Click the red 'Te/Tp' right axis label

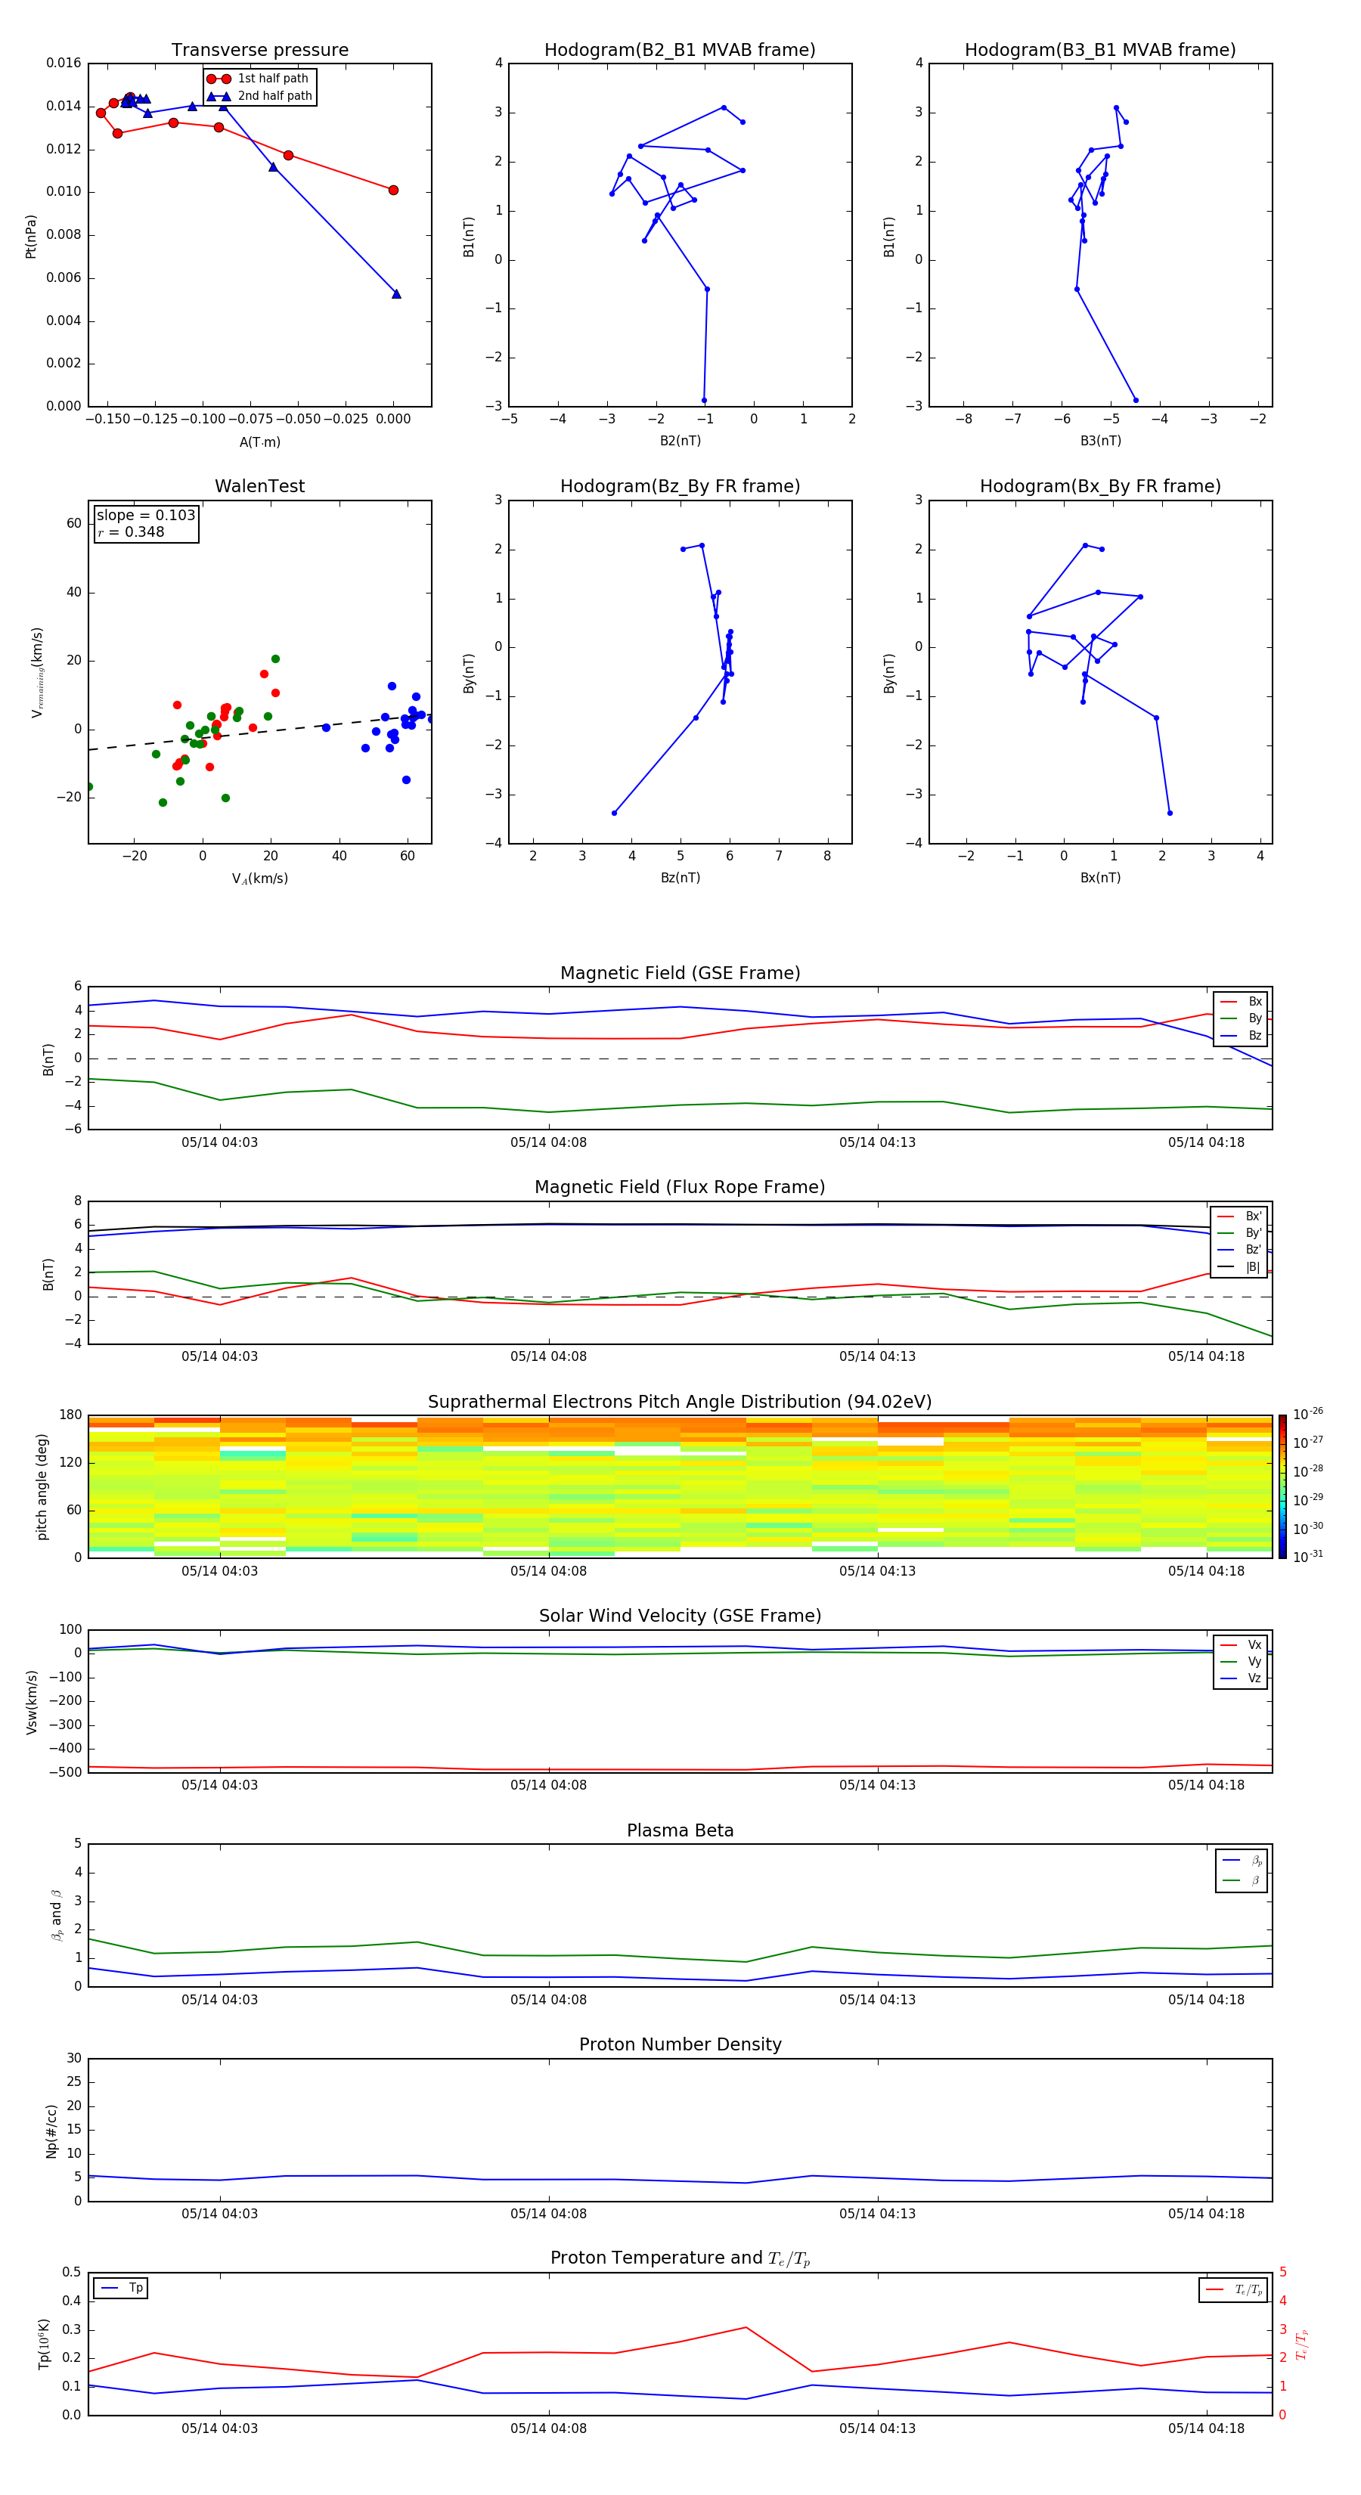[1301, 2345]
